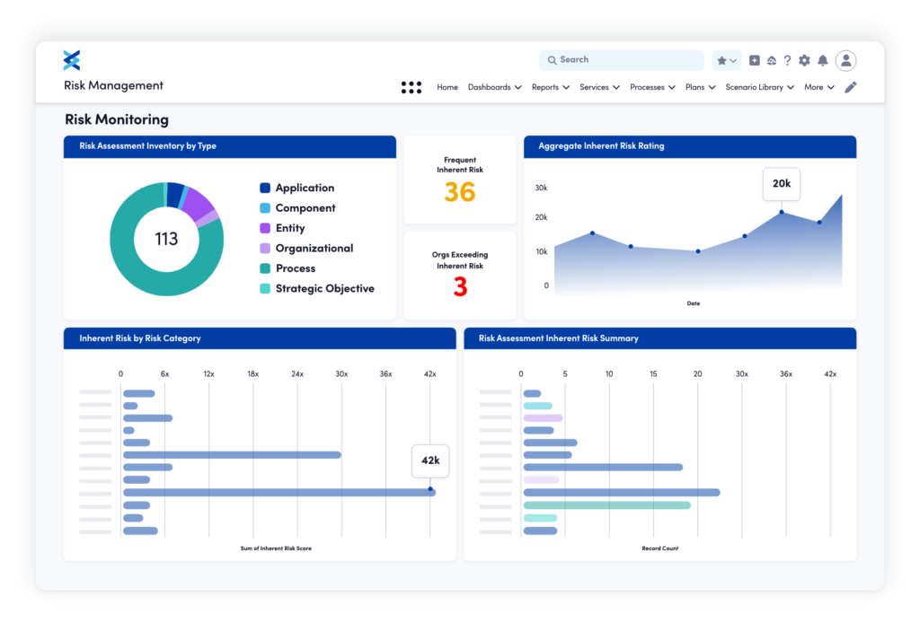Expand the More navigation dropdown
Viewport: 920px width, 622px height.
click(x=818, y=87)
